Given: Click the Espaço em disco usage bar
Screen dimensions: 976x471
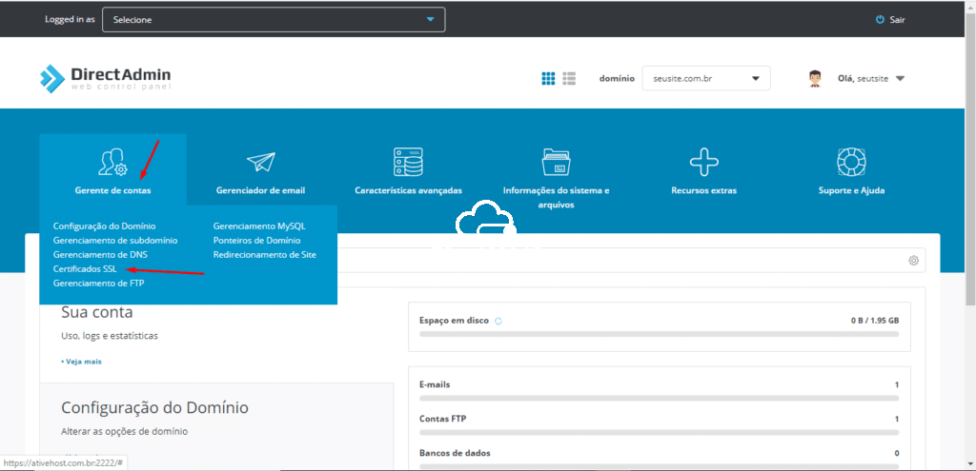Looking at the screenshot, I should coord(659,334).
